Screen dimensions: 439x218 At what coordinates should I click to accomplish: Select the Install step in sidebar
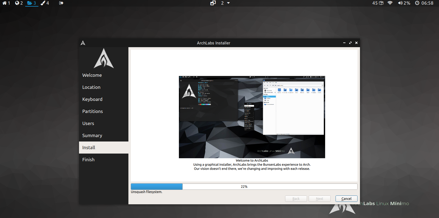point(89,148)
